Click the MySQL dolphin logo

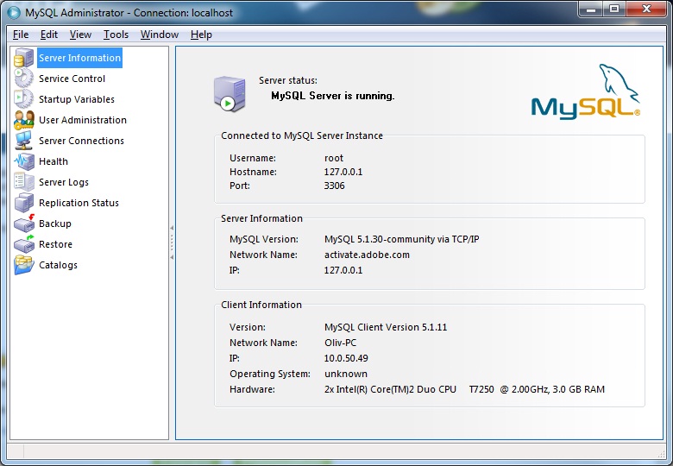pos(586,91)
